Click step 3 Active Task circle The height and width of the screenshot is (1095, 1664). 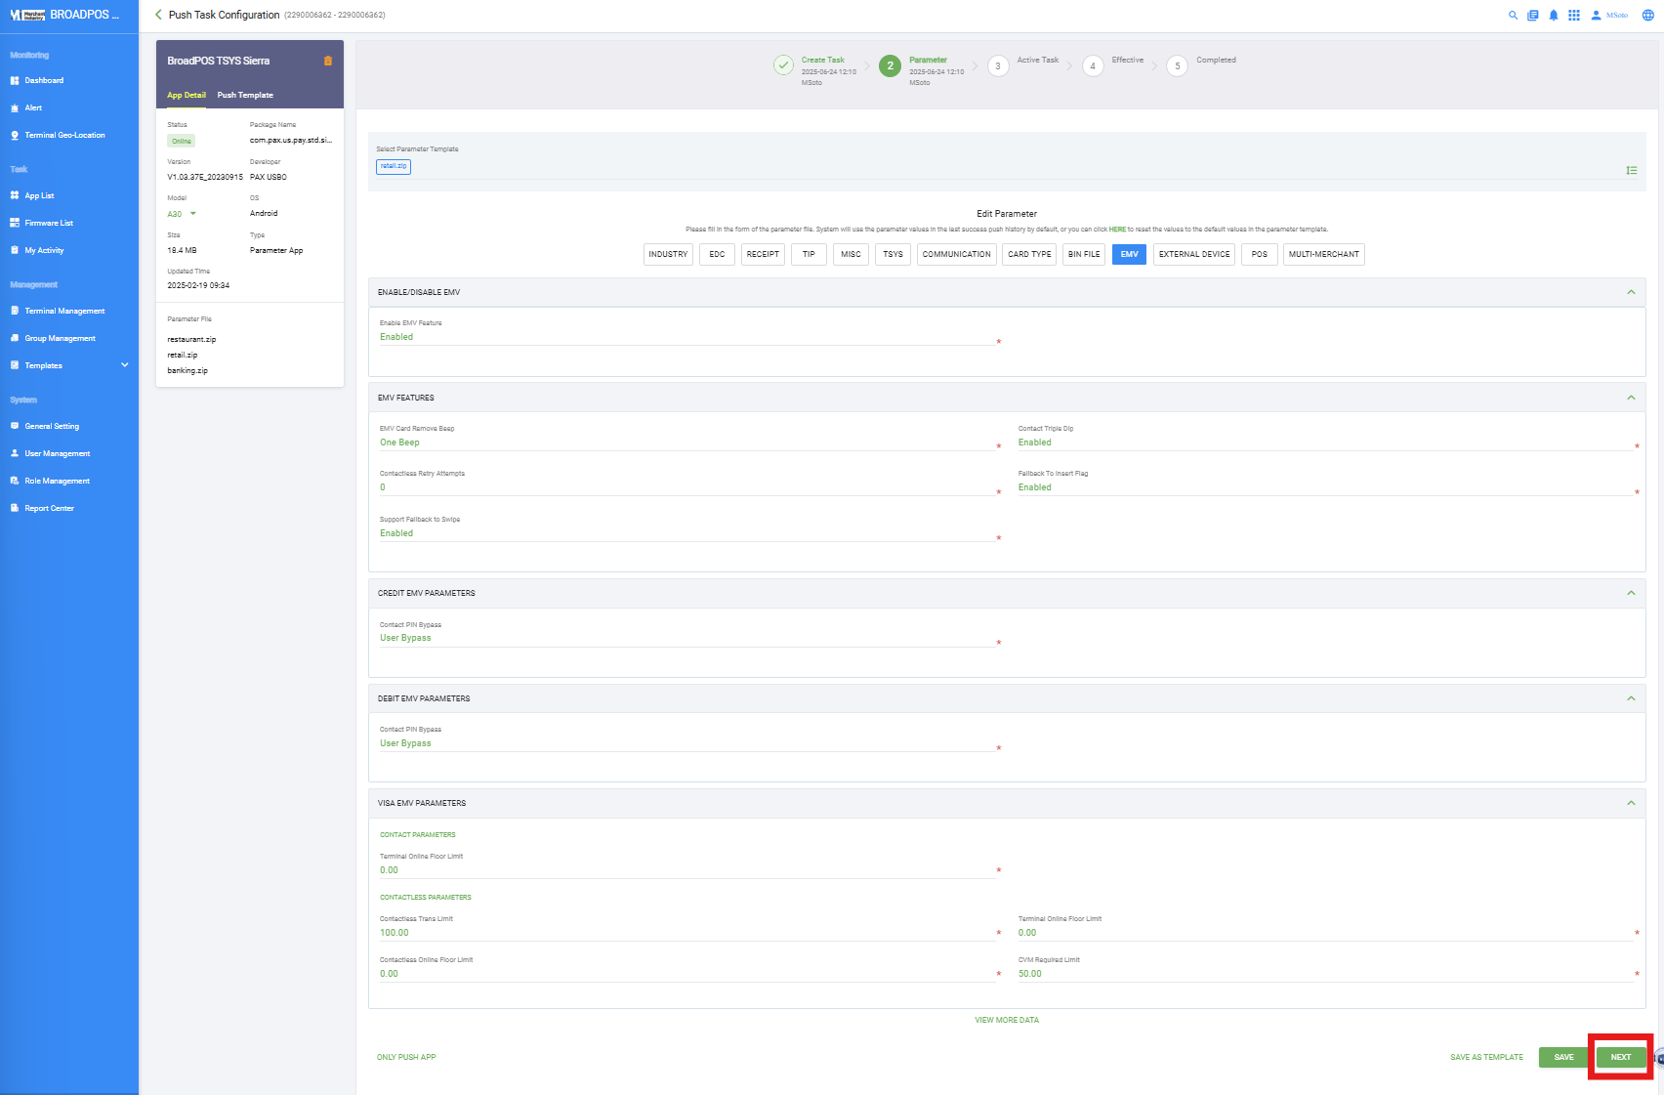998,65
